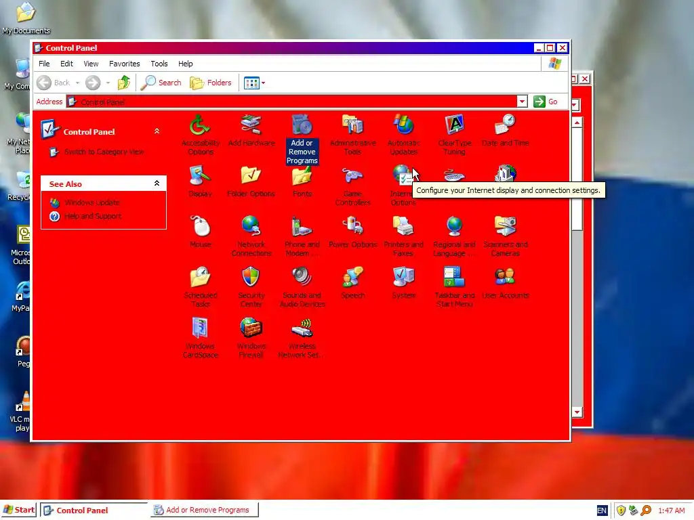
Task: Click the Up folder toolbar button
Action: click(x=124, y=83)
